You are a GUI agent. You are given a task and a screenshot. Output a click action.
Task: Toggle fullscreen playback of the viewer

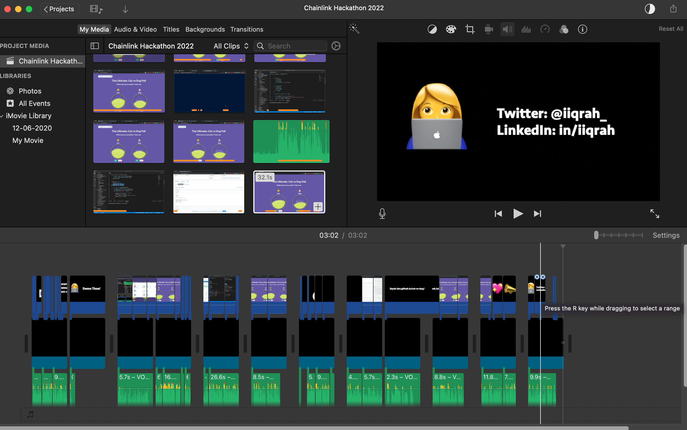click(x=654, y=213)
